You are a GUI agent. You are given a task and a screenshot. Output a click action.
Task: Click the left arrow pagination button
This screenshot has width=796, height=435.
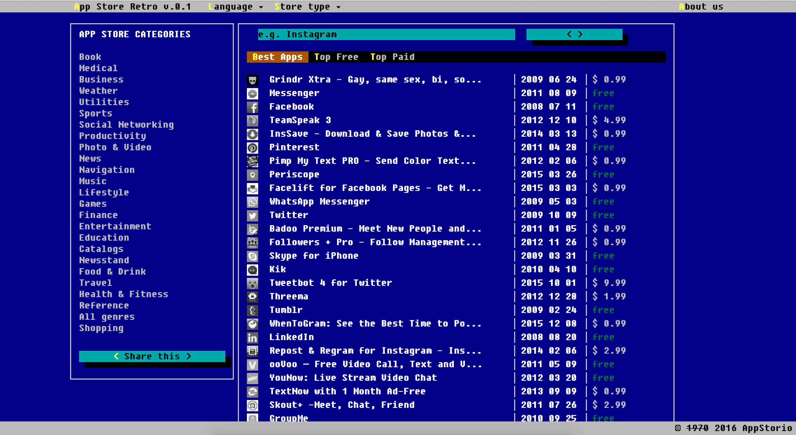pyautogui.click(x=569, y=34)
